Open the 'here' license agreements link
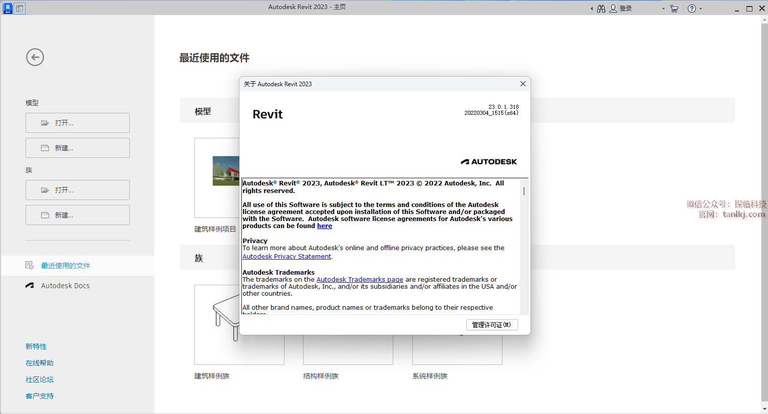768x414 pixels. (325, 226)
